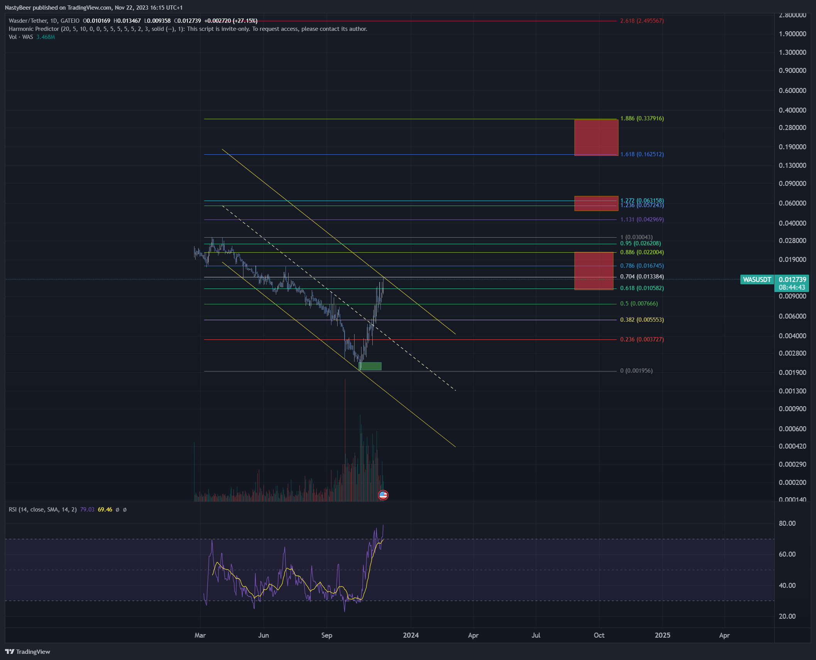Select the 0.95 (0.026208) Fibonacci label

[640, 243]
